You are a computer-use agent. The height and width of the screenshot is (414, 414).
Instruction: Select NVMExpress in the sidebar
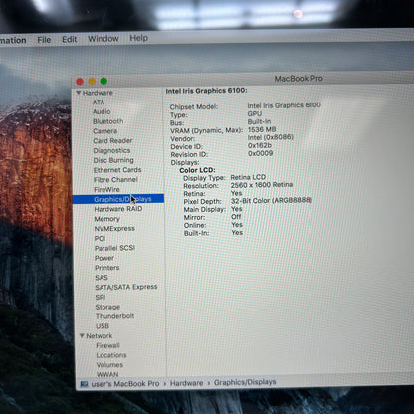[114, 228]
